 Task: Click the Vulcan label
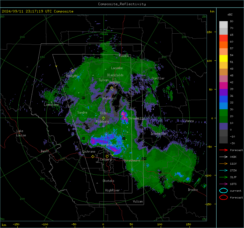click(x=138, y=201)
